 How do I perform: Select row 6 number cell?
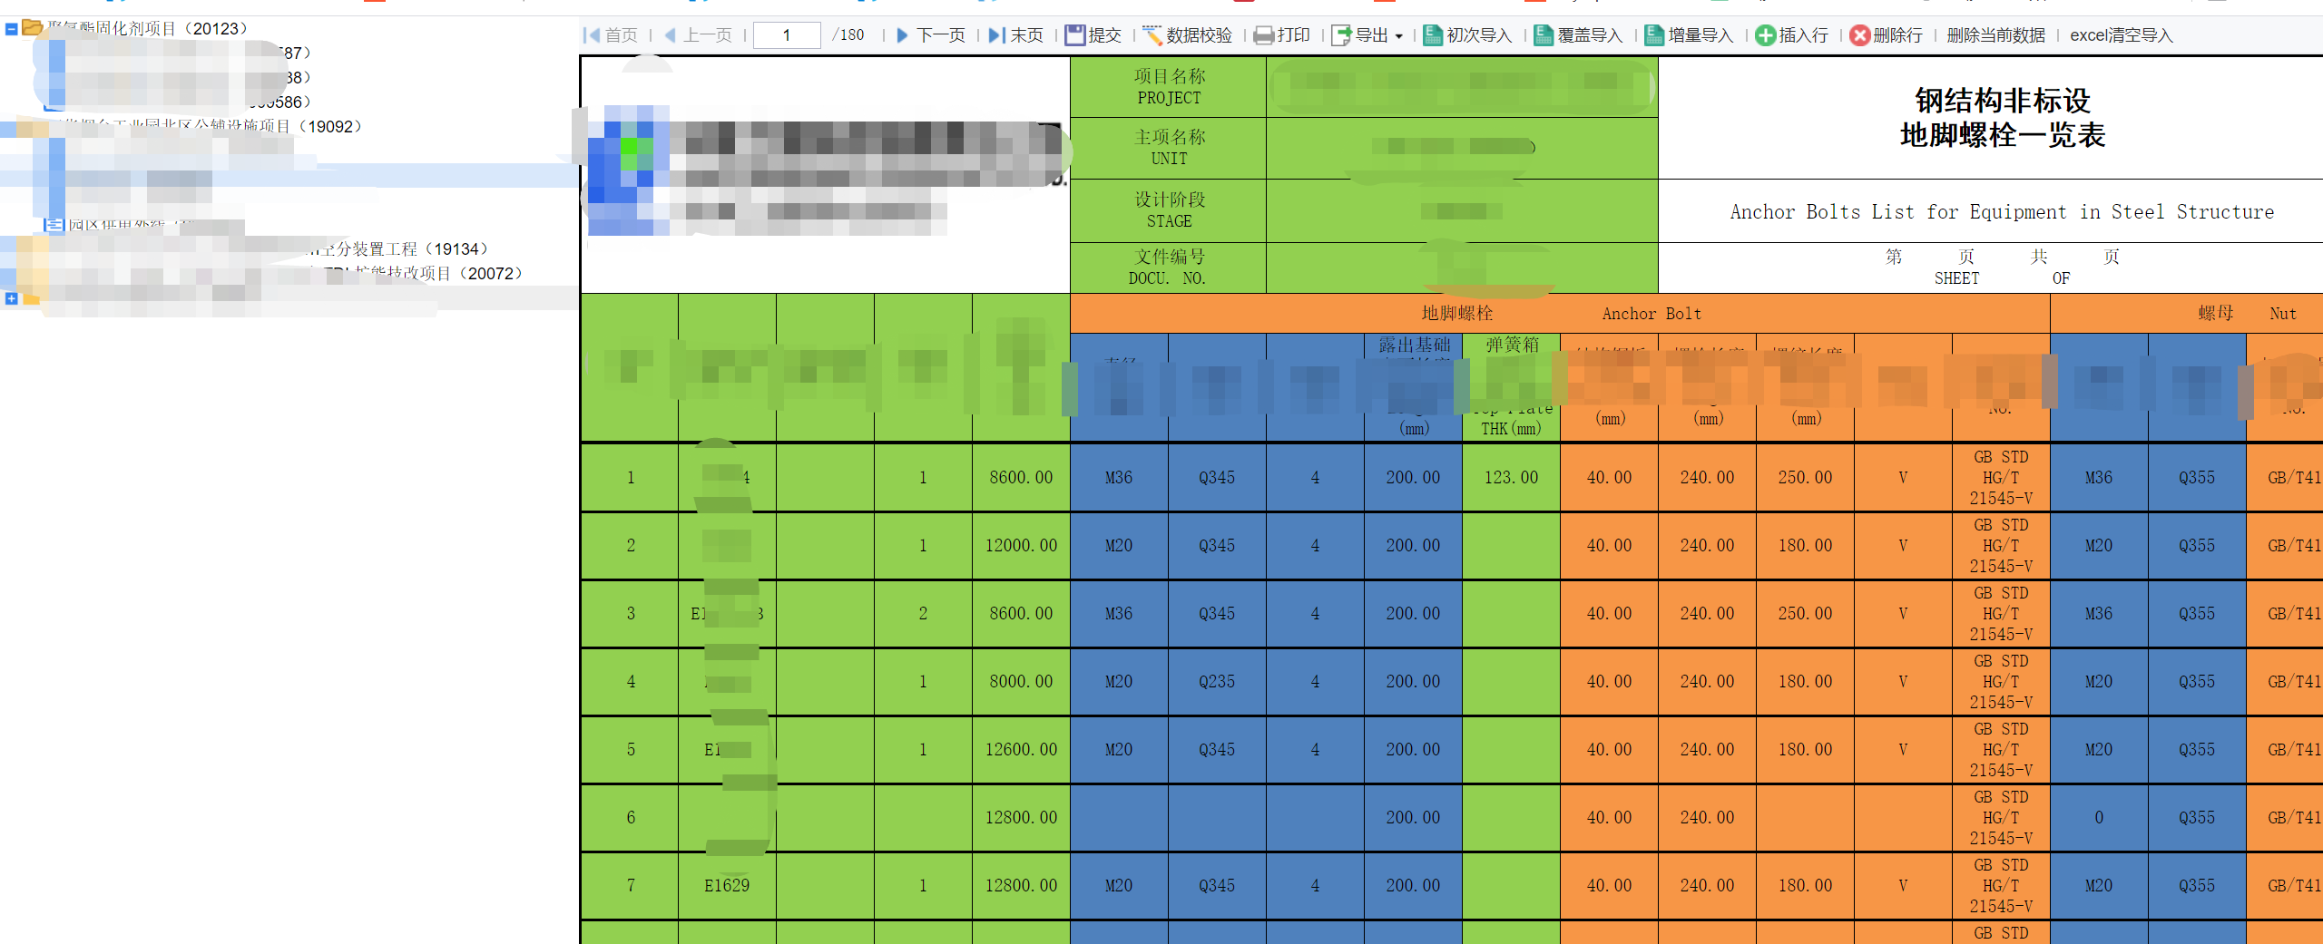pyautogui.click(x=630, y=818)
